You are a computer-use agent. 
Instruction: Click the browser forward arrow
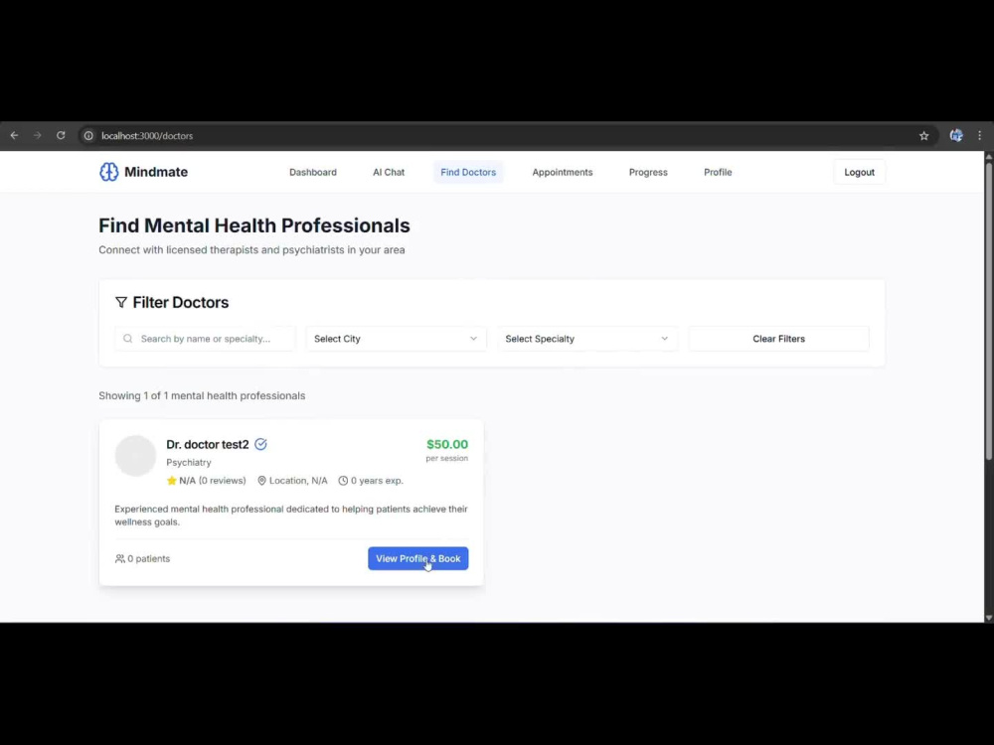pyautogui.click(x=38, y=135)
